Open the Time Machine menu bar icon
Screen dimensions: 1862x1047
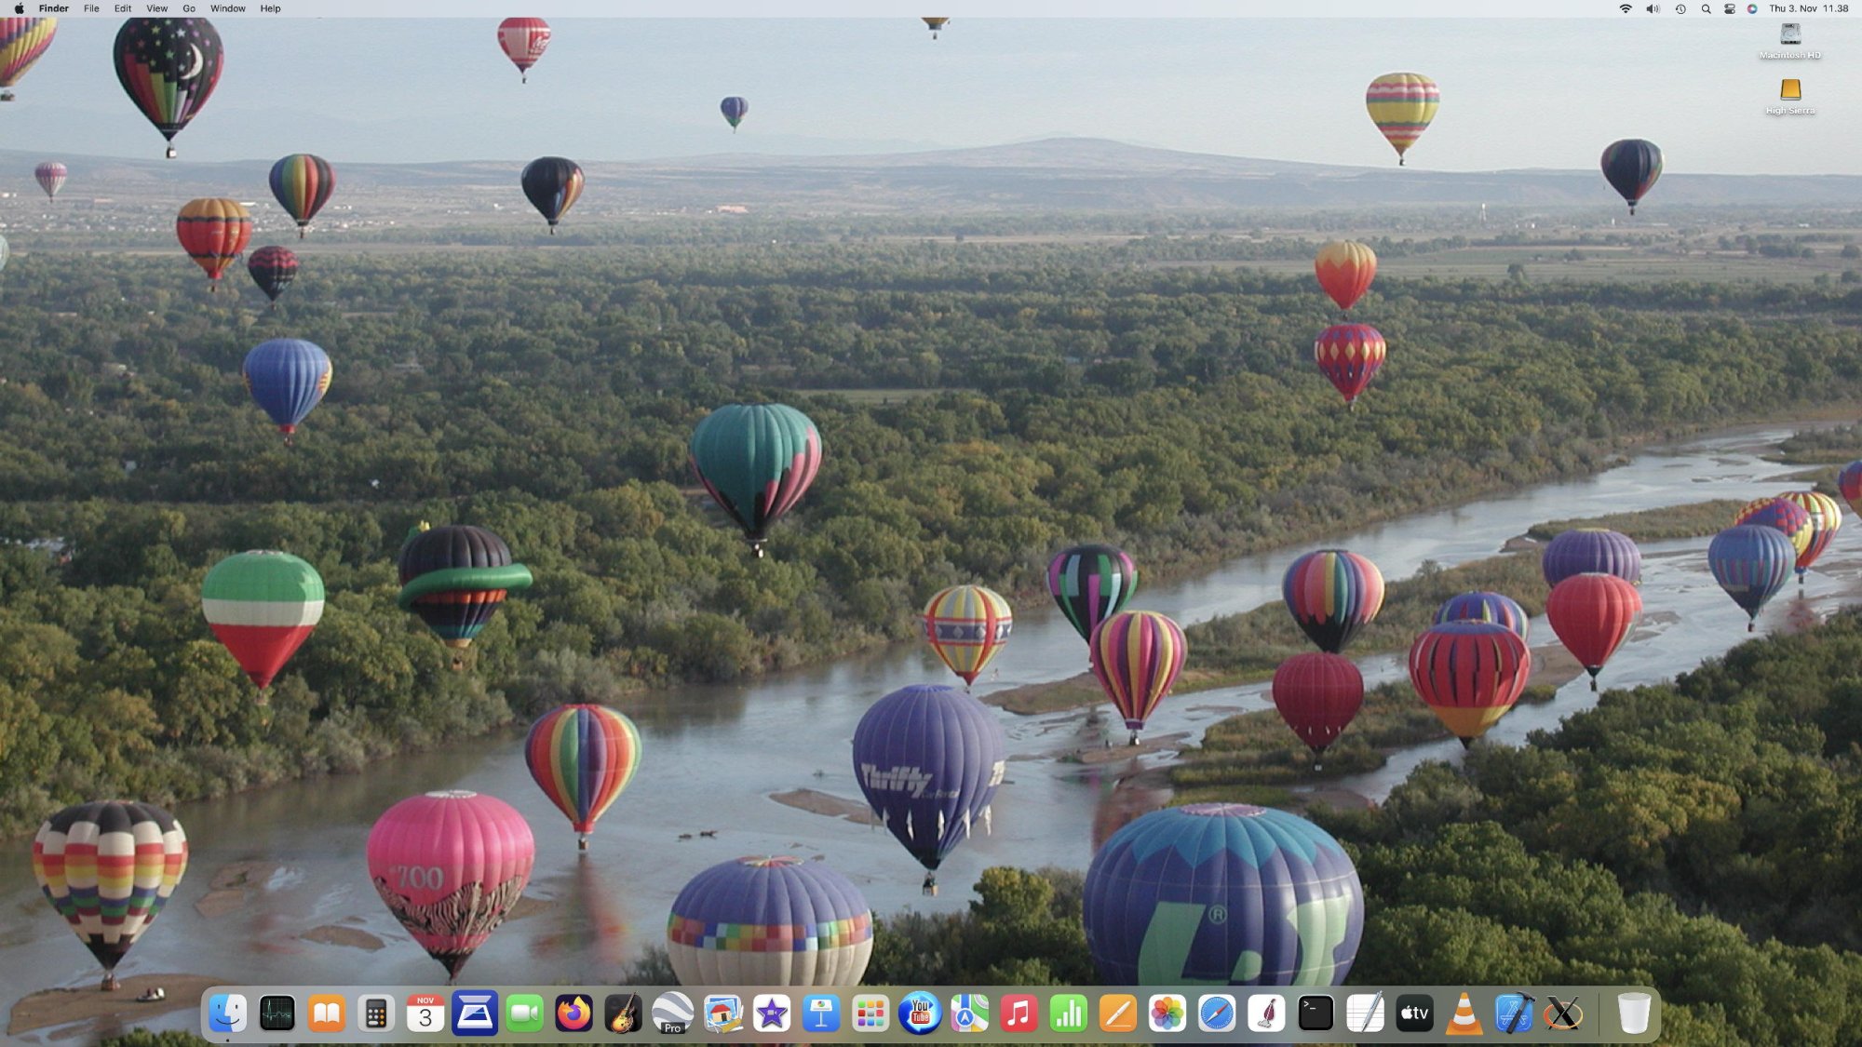(x=1680, y=8)
